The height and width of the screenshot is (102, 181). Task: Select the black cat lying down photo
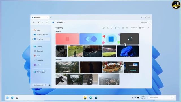[61, 79]
